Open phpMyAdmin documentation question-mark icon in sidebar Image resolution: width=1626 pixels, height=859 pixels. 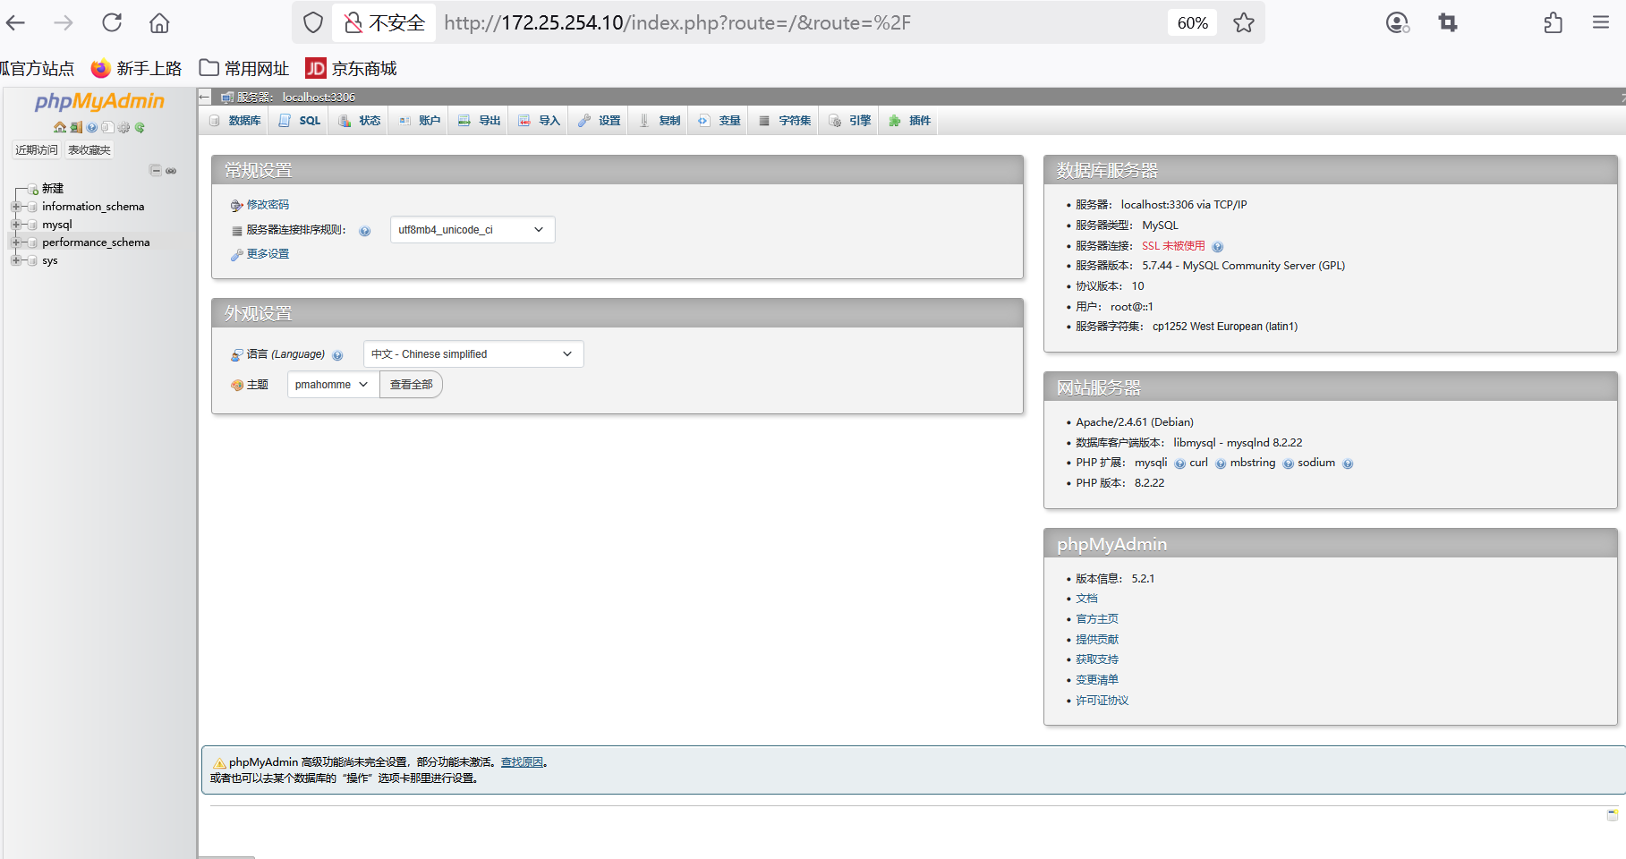tap(92, 127)
